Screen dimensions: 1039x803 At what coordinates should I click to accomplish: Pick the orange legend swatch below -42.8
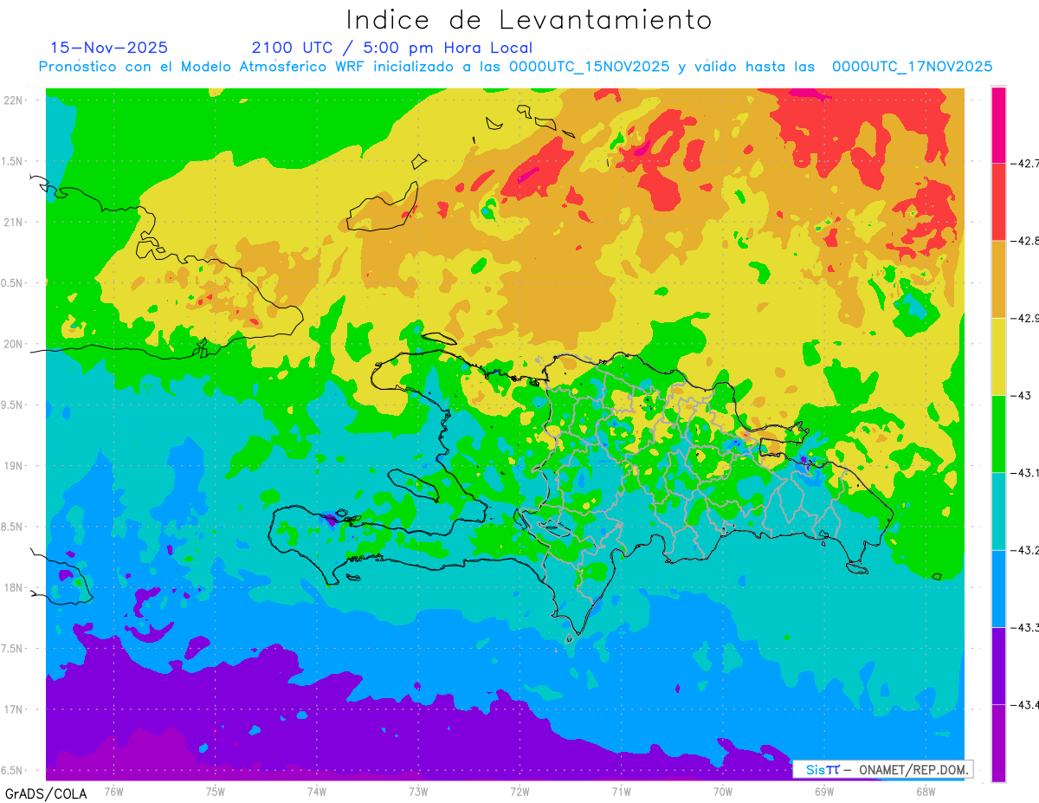tap(998, 279)
